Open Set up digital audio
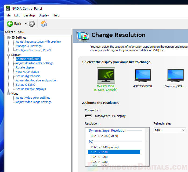 point(28,76)
